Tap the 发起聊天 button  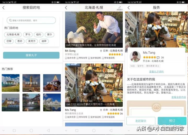(141, 121)
